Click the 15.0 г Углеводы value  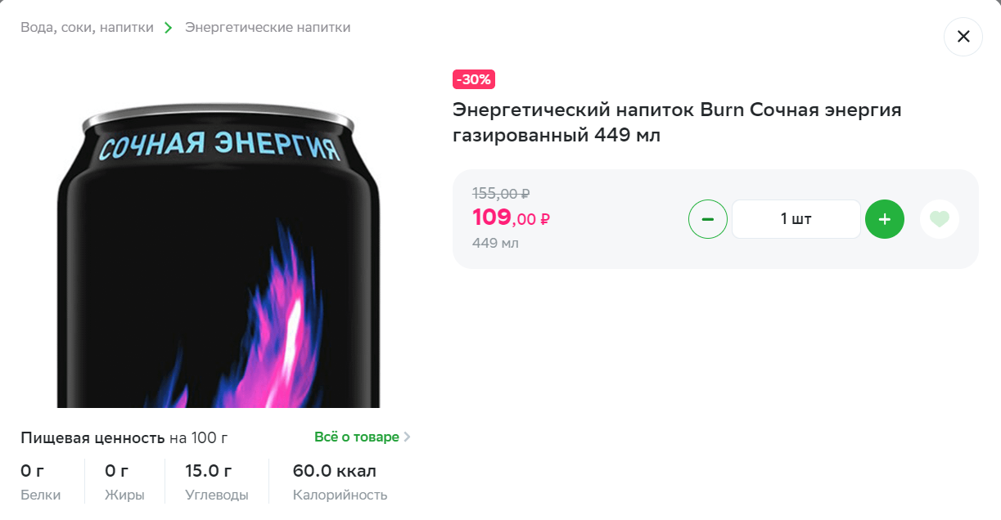click(x=209, y=471)
